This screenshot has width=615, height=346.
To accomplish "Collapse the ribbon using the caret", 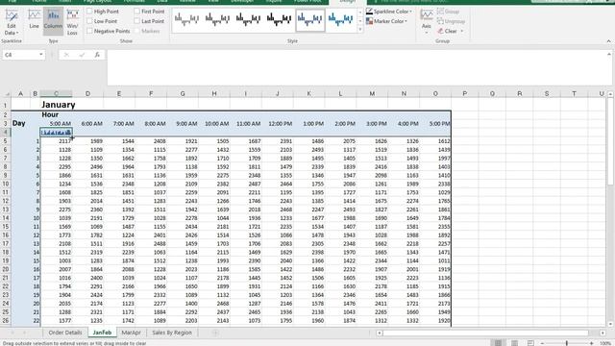I will [x=608, y=41].
